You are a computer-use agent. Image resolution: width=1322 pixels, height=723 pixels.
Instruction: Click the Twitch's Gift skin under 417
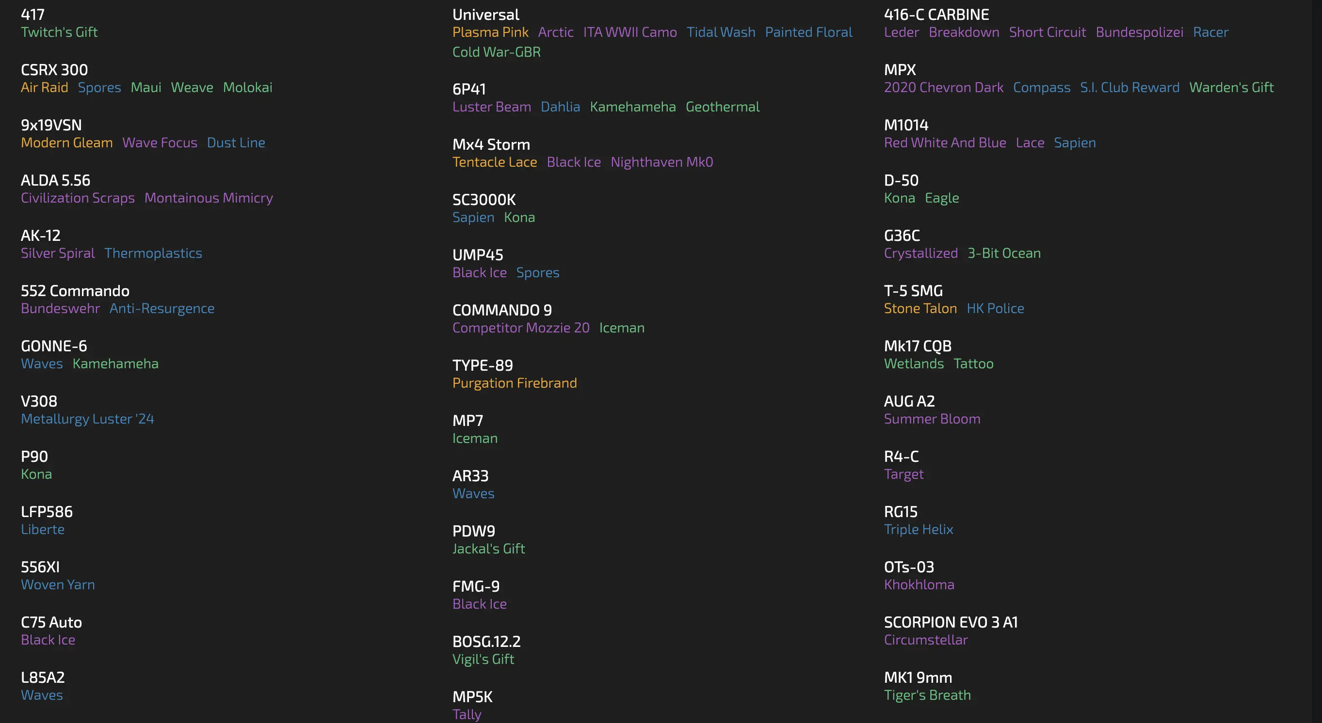[59, 32]
